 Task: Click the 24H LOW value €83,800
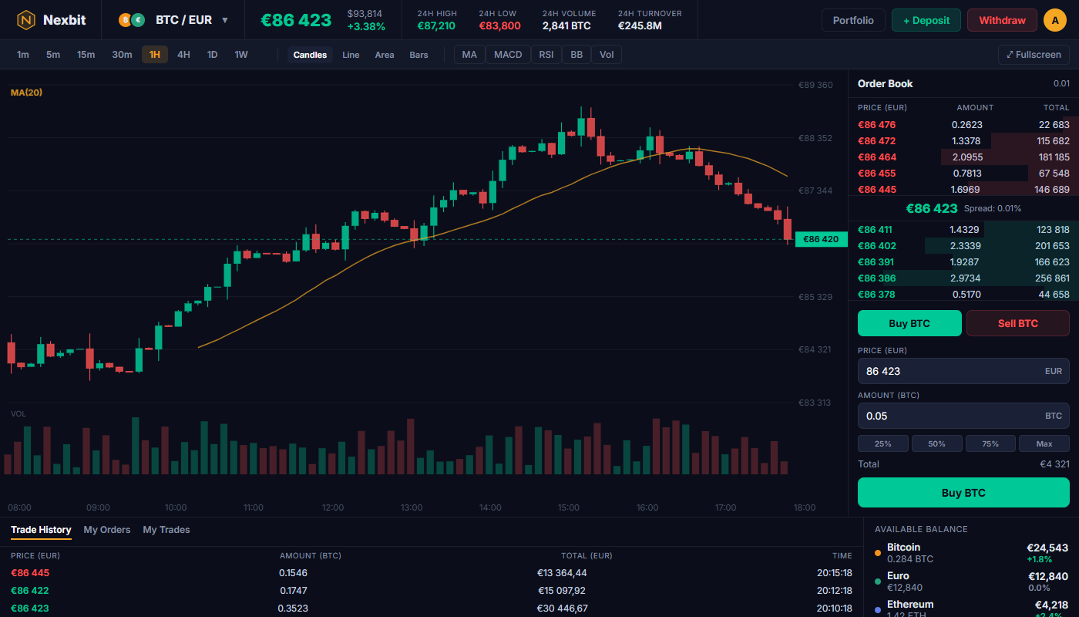(499, 26)
